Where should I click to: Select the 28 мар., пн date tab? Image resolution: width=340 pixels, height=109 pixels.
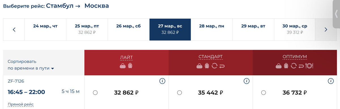(x=212, y=29)
